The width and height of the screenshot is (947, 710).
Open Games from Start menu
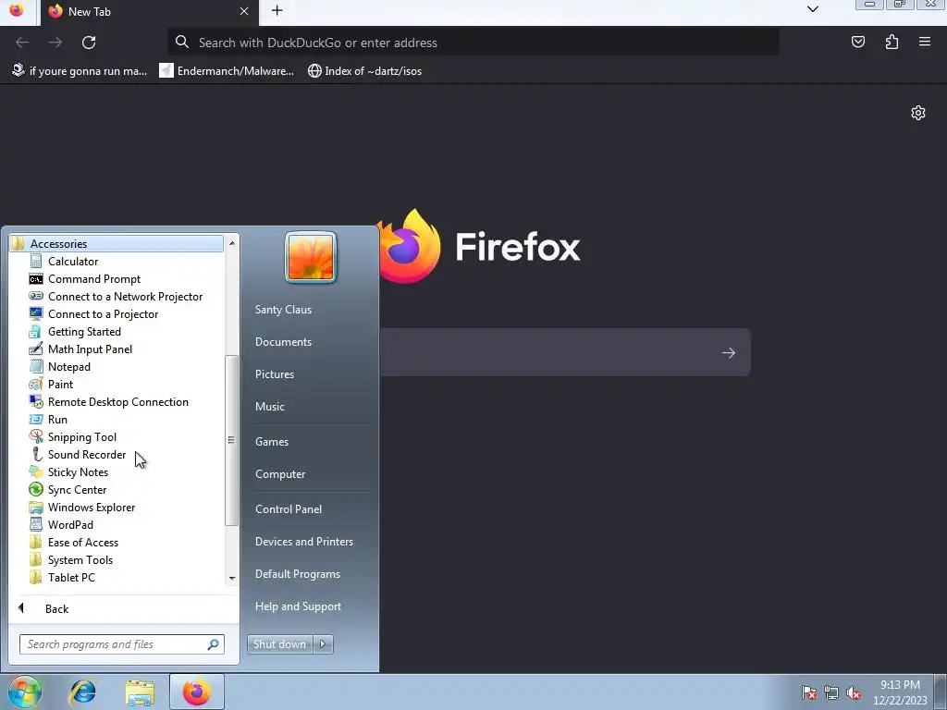(x=271, y=441)
